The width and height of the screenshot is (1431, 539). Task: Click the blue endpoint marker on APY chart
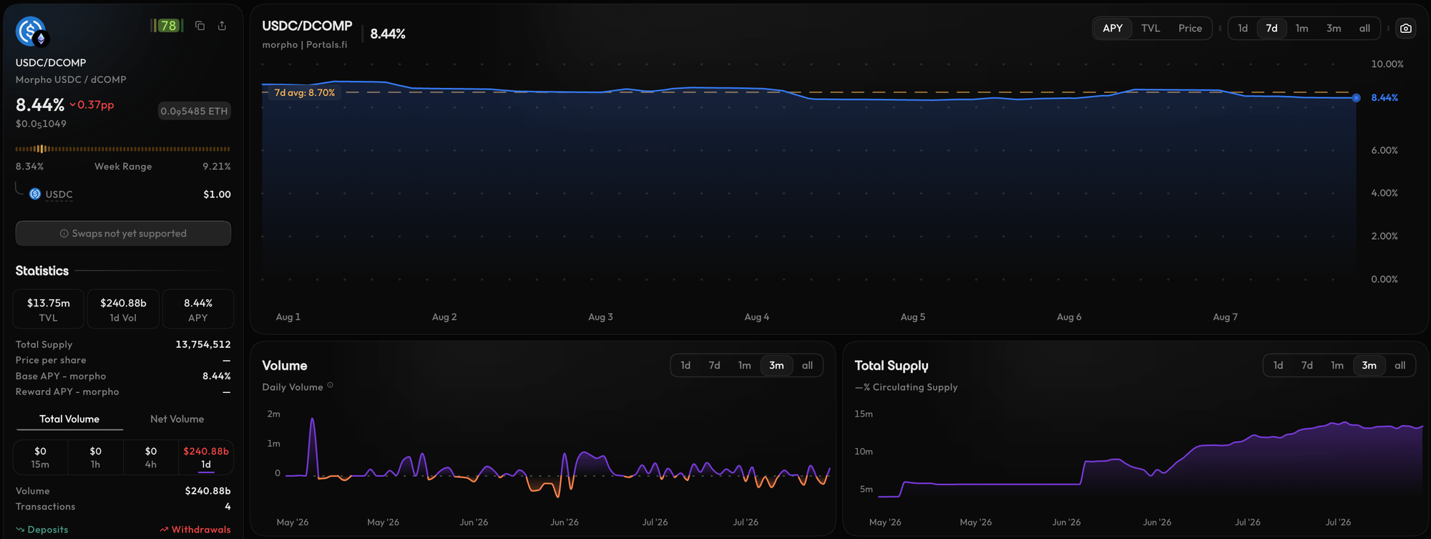click(x=1356, y=98)
